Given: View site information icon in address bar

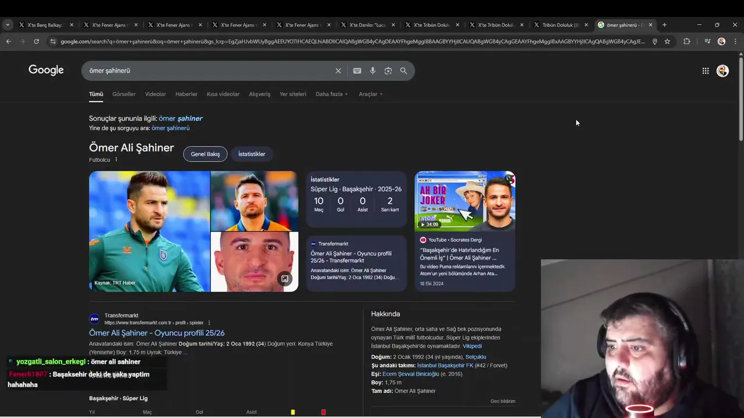Looking at the screenshot, I should [53, 41].
